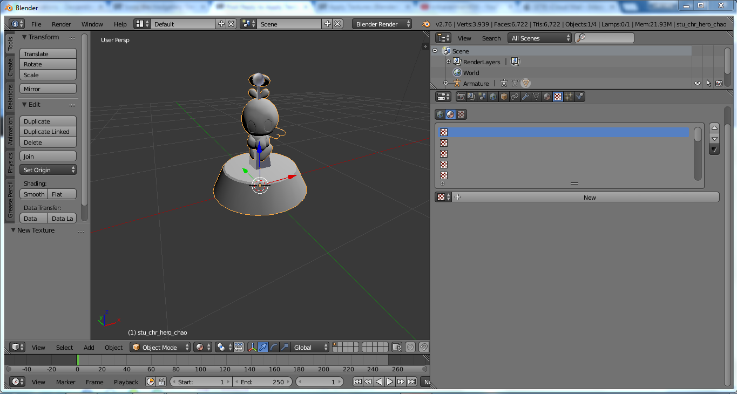This screenshot has width=737, height=394.
Task: Open the 3D view Add menu
Action: pyautogui.click(x=89, y=347)
